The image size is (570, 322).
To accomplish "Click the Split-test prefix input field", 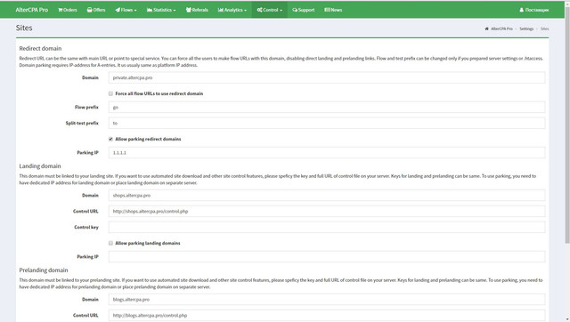I will [327, 123].
